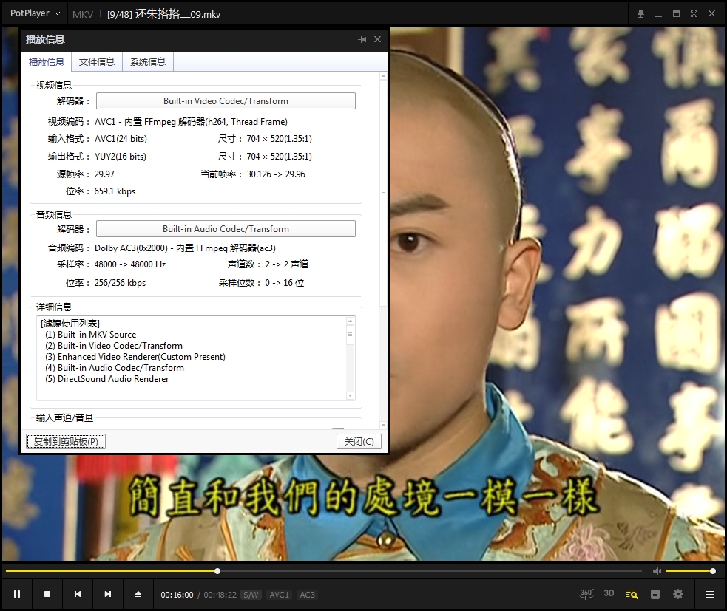Enable 360° video mode
Screen dimensions: 727x611
586,594
